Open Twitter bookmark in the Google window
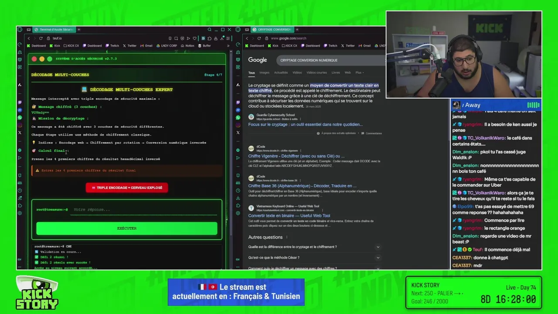The image size is (558, 314). click(347, 46)
